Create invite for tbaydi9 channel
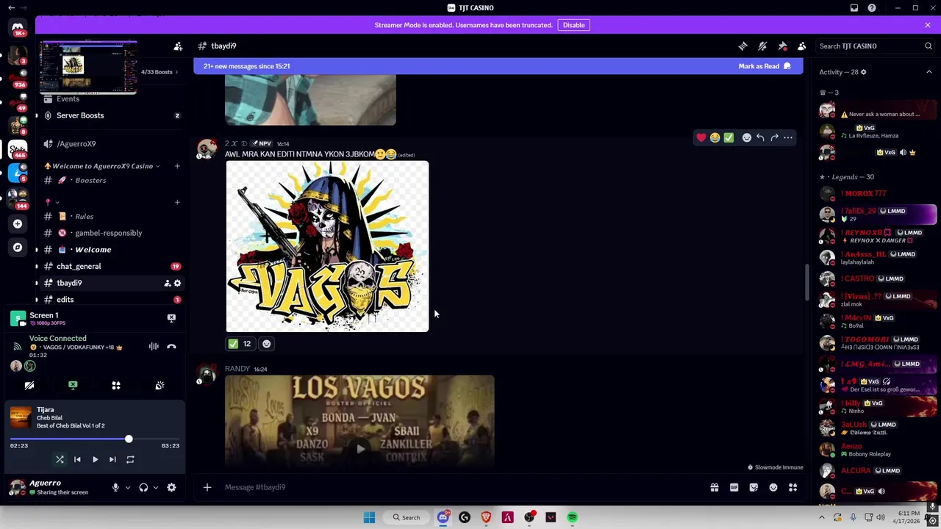 tap(167, 283)
